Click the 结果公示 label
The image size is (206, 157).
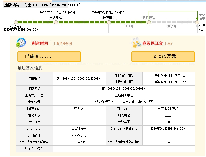click(x=202, y=27)
